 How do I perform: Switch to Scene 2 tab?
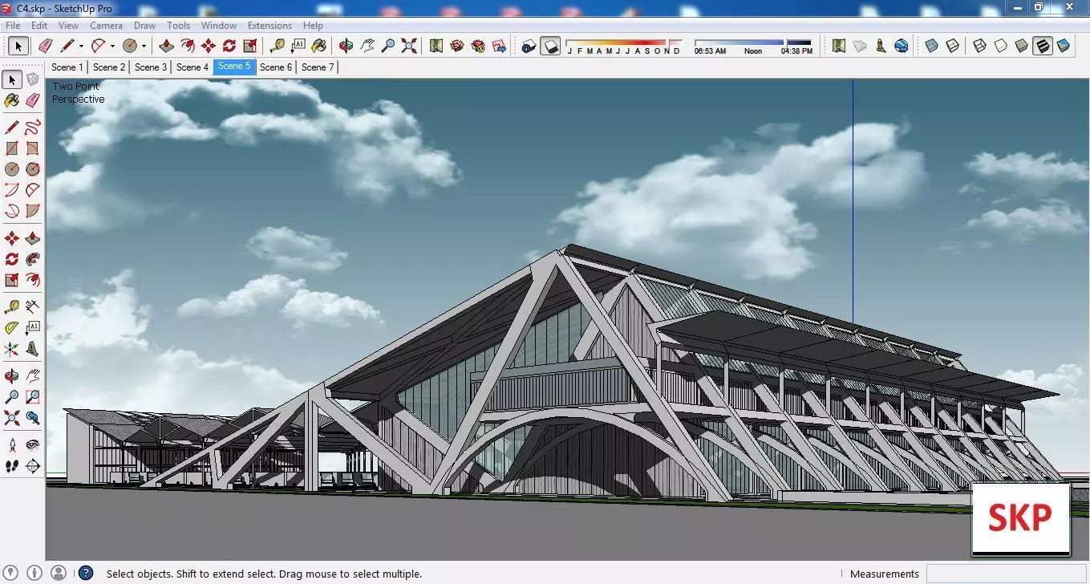point(109,67)
